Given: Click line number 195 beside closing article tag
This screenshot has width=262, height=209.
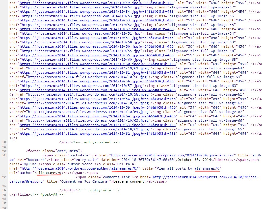Looking at the screenshot, I should (x=4, y=195).
